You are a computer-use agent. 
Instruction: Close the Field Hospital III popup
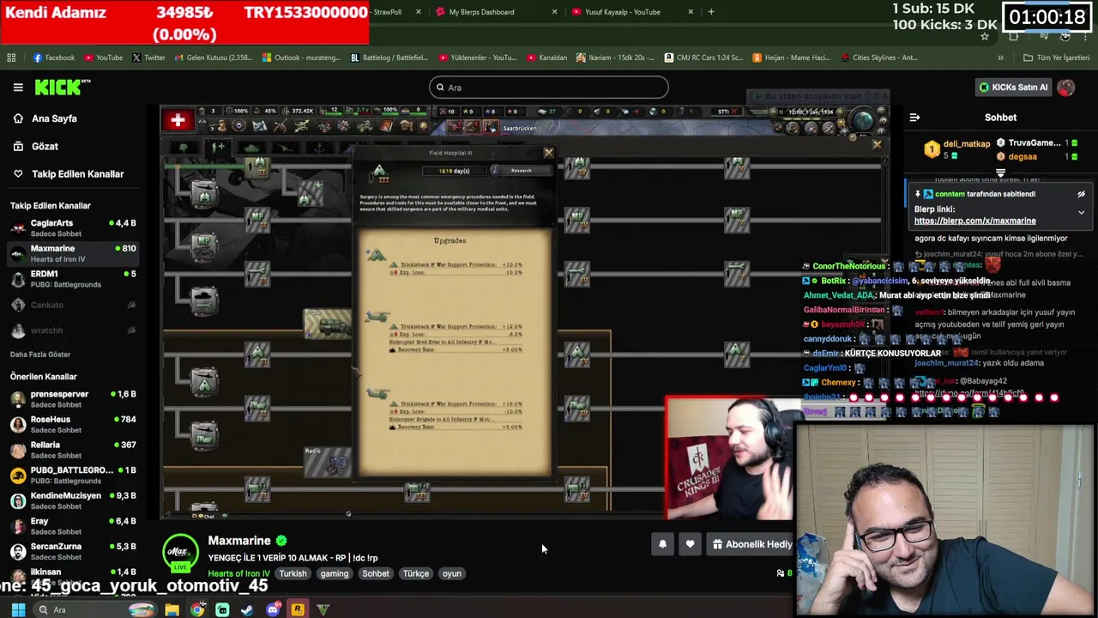(549, 154)
